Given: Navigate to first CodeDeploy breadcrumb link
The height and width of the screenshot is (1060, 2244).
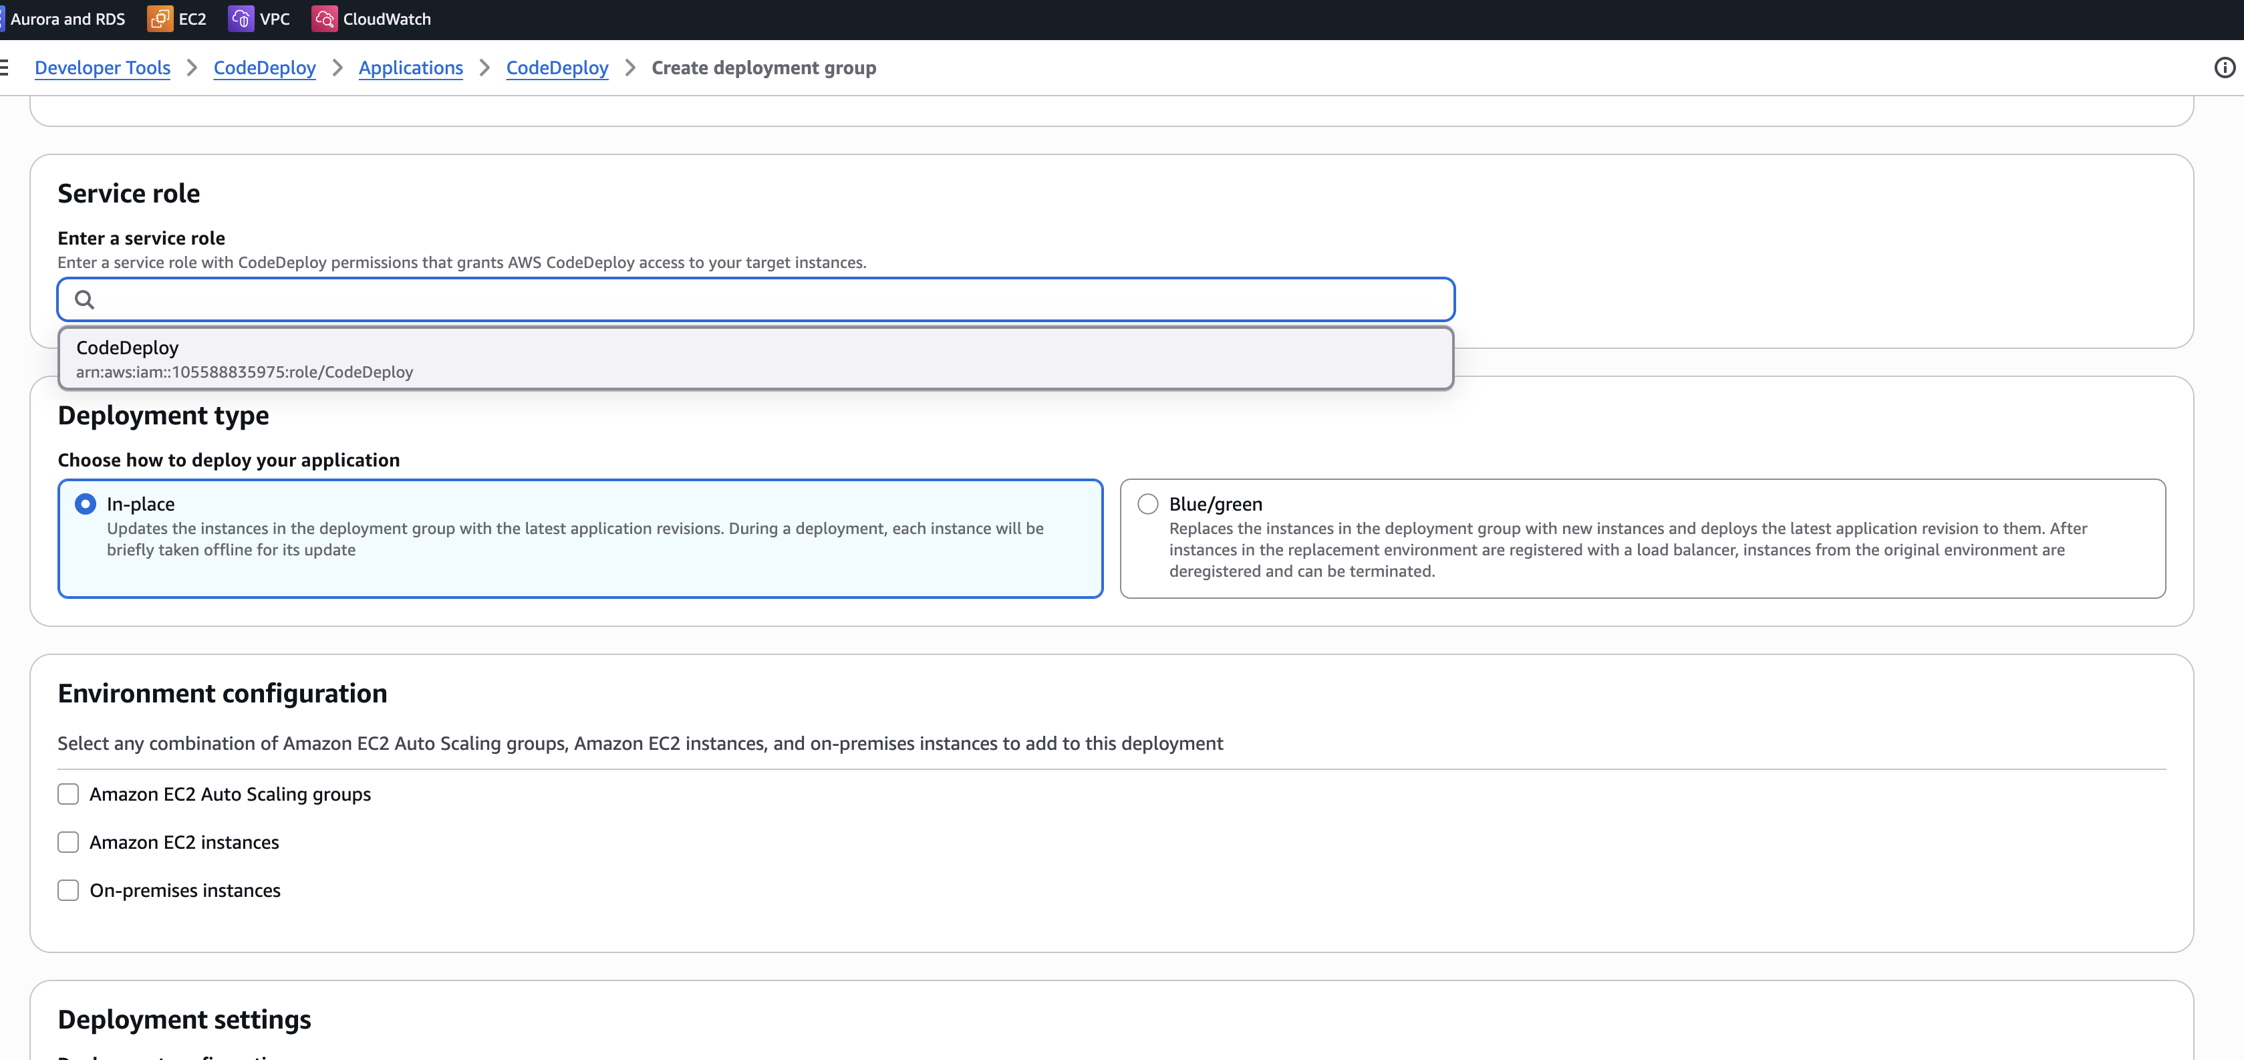Looking at the screenshot, I should coord(264,67).
